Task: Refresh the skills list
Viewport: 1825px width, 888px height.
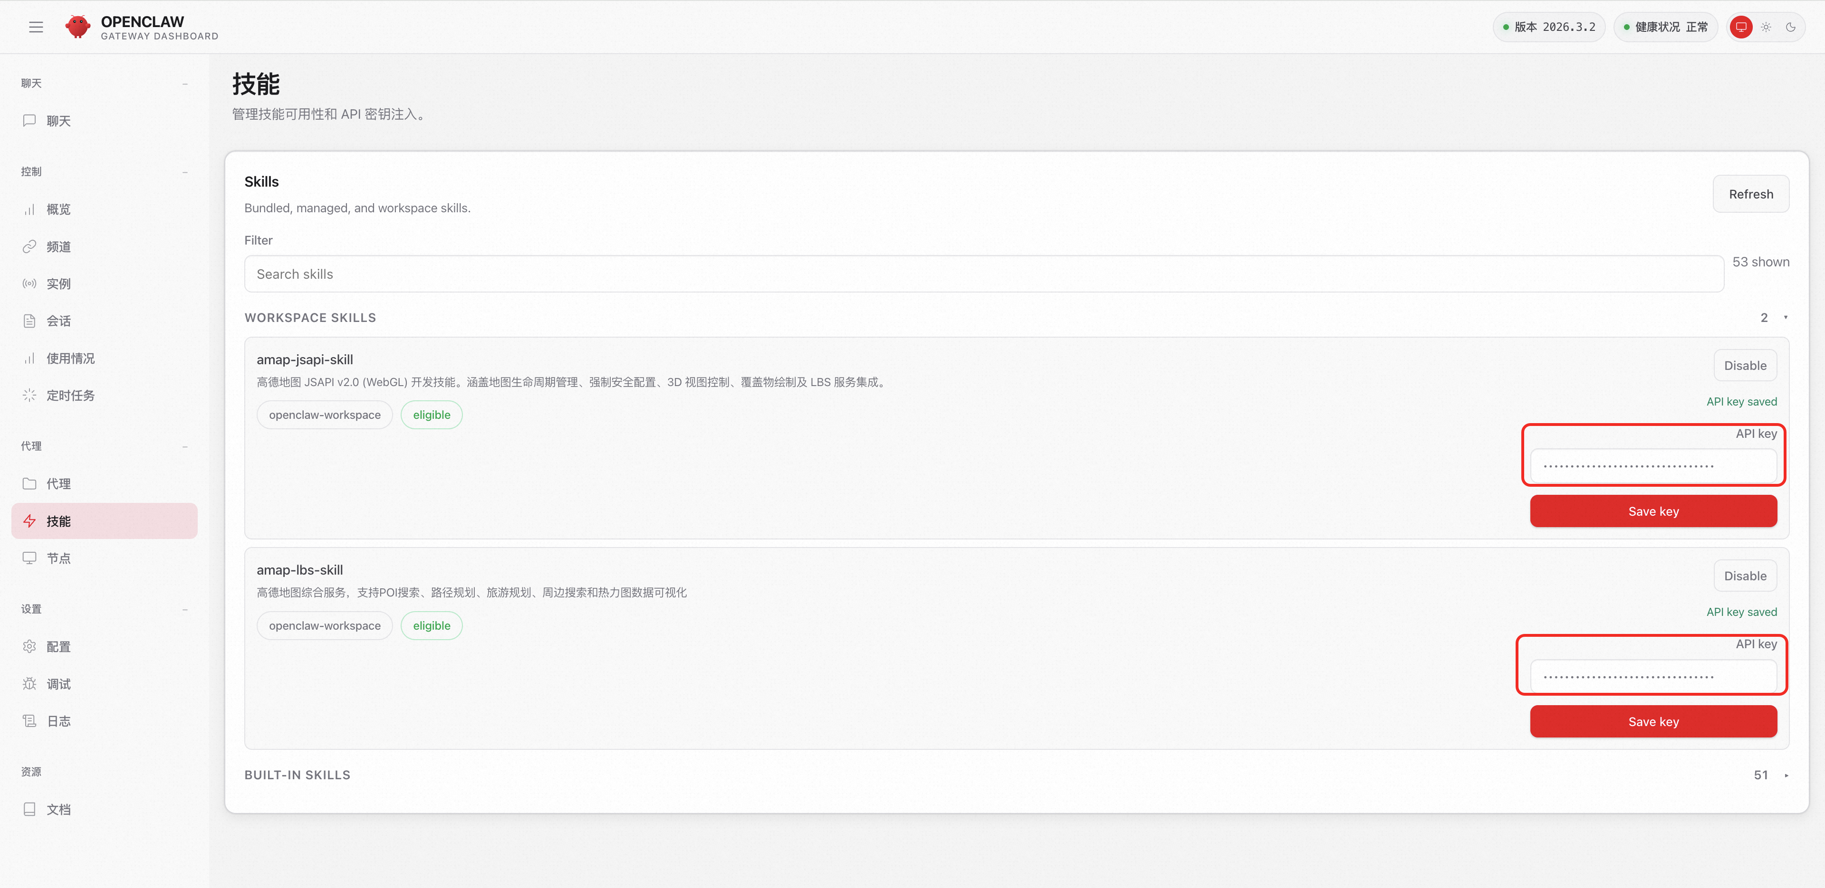Action: (1750, 194)
